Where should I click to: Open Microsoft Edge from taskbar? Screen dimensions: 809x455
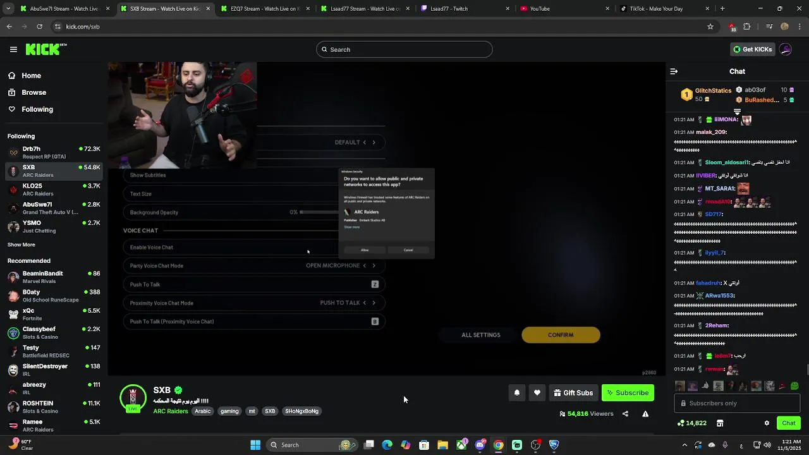coord(387,445)
